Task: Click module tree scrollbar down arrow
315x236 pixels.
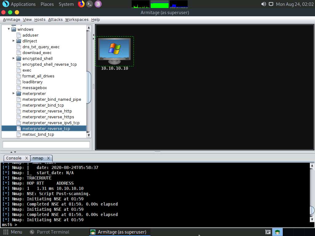Action: click(x=89, y=135)
